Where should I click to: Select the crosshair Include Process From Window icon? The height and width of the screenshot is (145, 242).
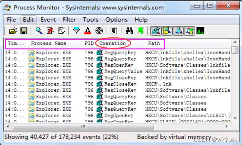[99, 31]
